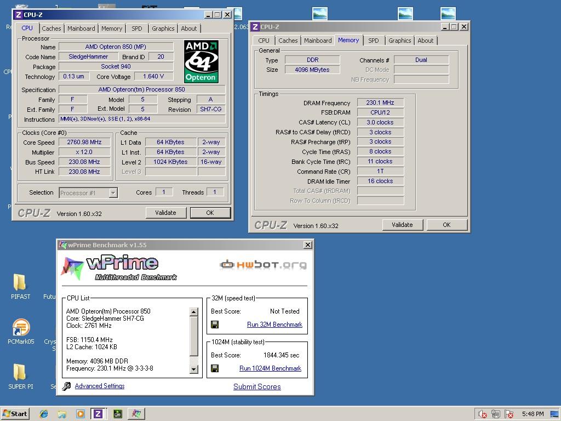Click the wPrime logo graphic

pyautogui.click(x=119, y=268)
